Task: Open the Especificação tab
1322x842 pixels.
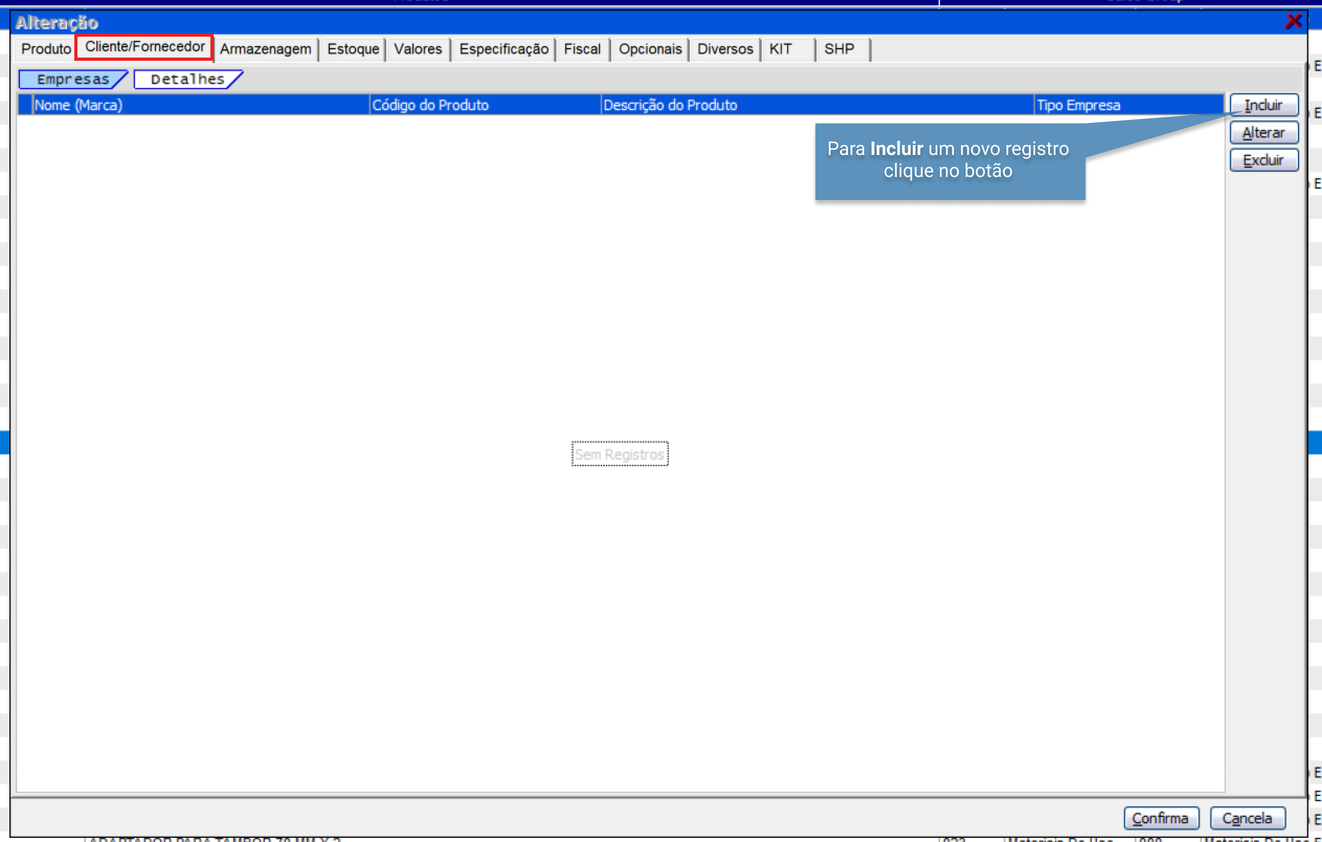Action: tap(503, 49)
